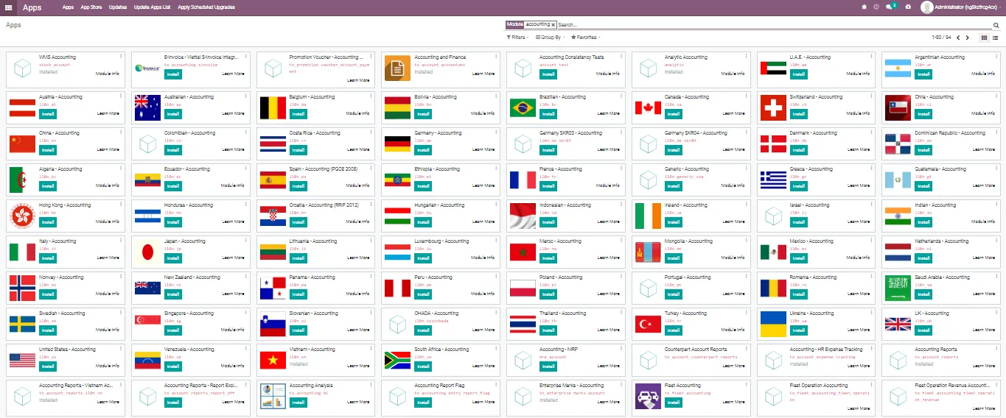Click the Hong Kong flag icon

tap(22, 216)
